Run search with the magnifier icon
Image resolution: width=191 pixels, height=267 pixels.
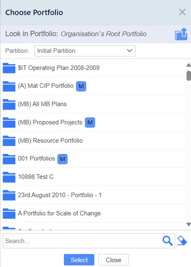(167, 241)
